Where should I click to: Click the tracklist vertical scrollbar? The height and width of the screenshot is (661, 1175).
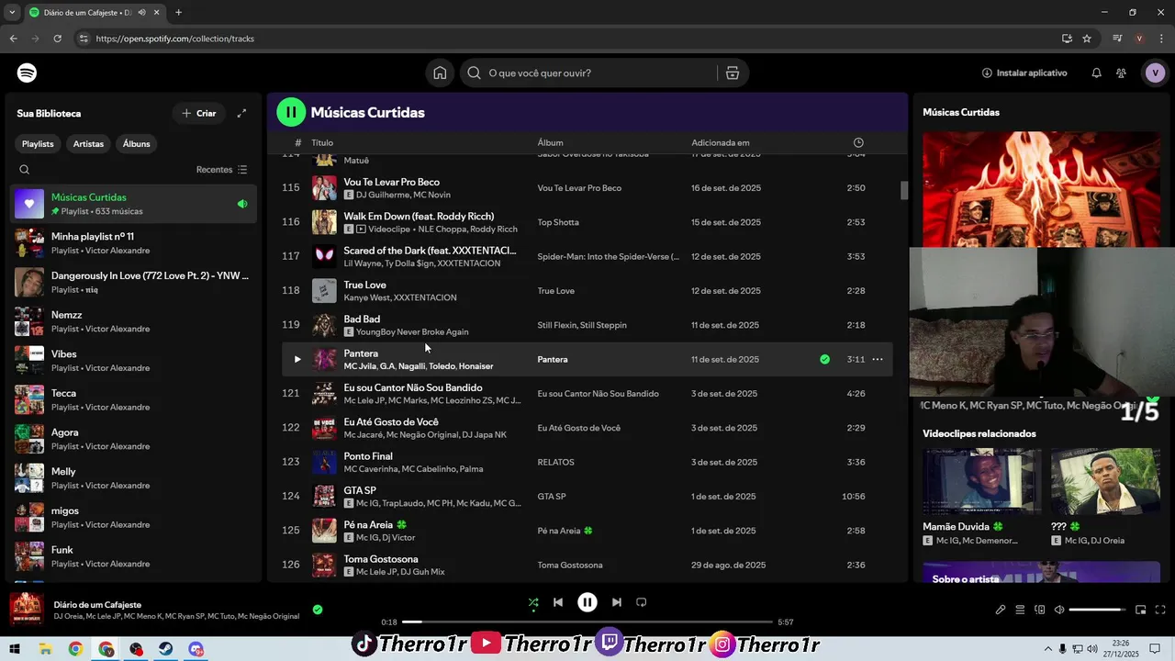903,190
